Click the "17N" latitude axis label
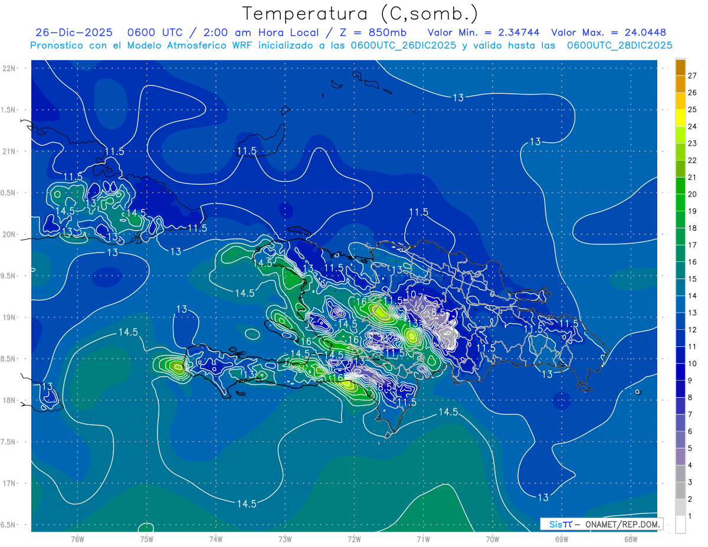Viewport: 708px width, 547px height. coord(9,483)
